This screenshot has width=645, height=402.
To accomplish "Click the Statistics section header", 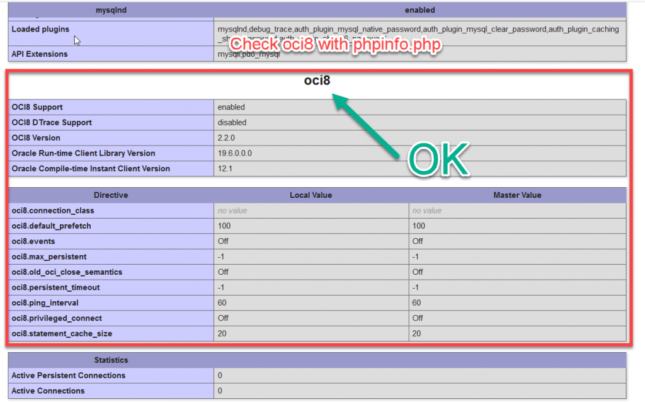I will [111, 360].
